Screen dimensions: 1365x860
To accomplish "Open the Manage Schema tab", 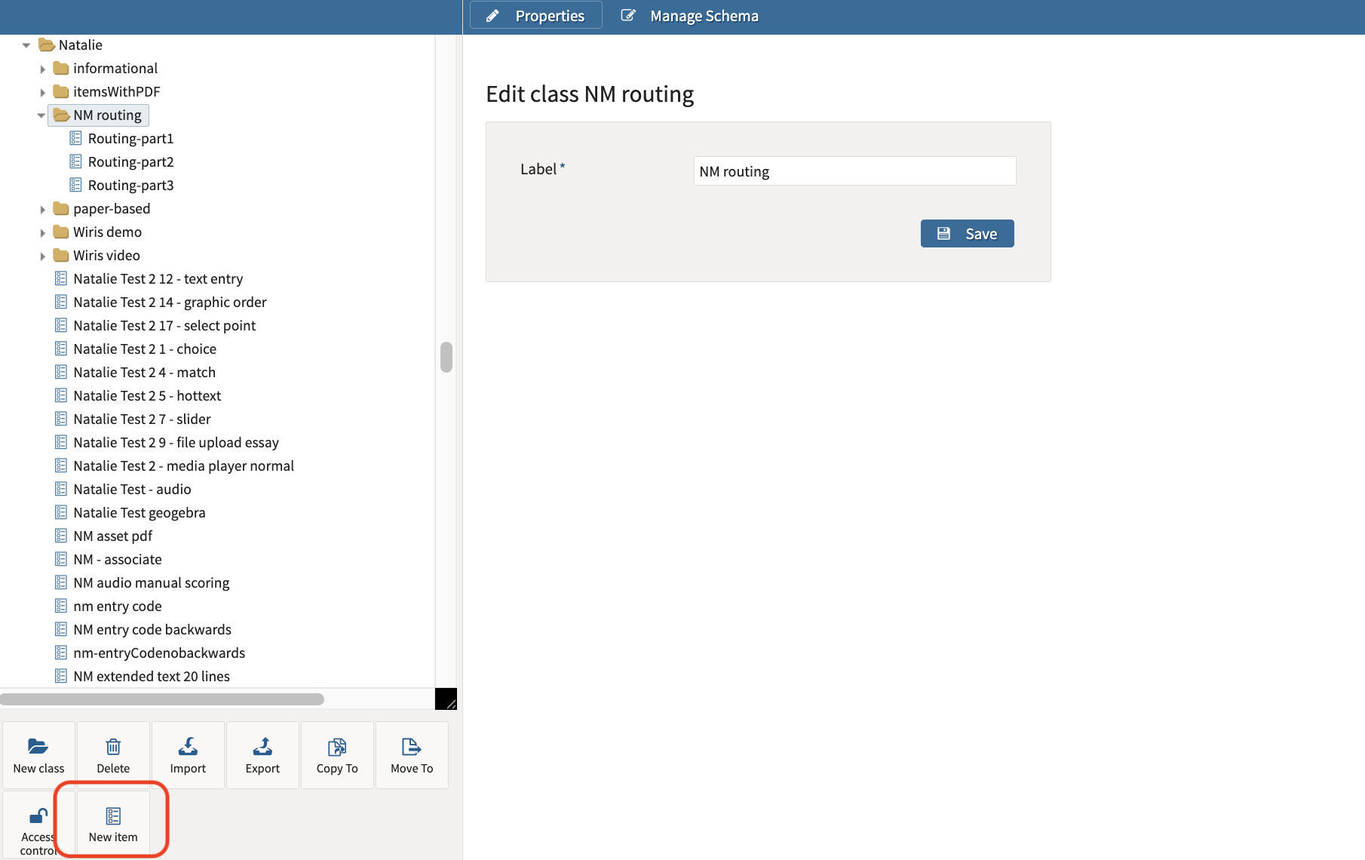I will tap(690, 15).
